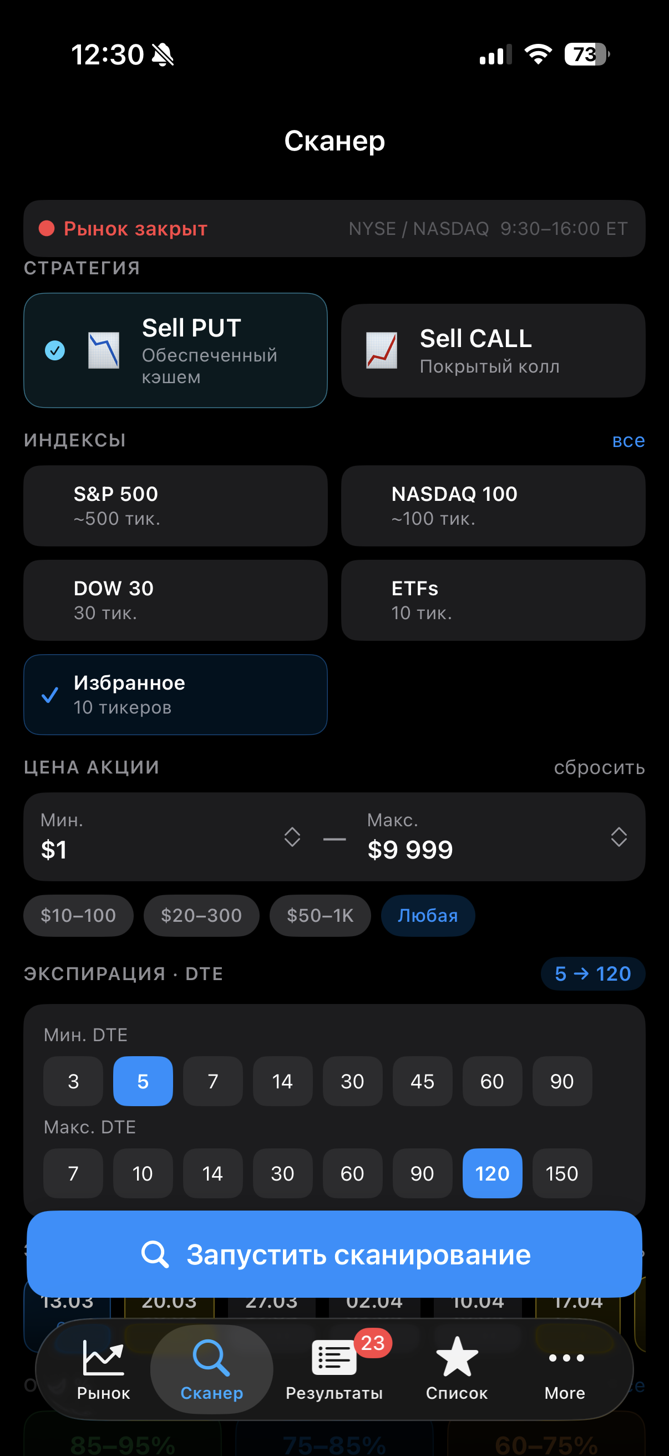Tap the все indices link

point(629,440)
